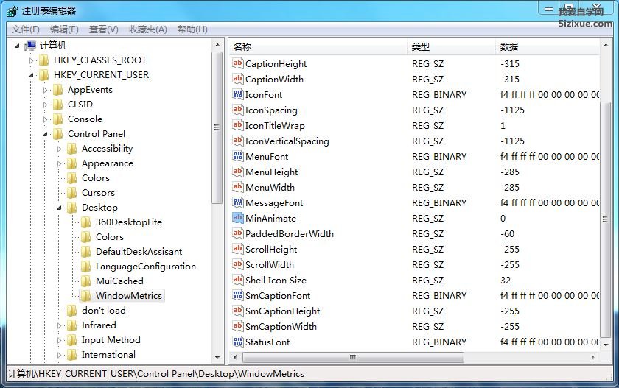Viewport: 619px width, 388px height.
Task: Open the 帮助(H) menu
Action: (x=192, y=29)
